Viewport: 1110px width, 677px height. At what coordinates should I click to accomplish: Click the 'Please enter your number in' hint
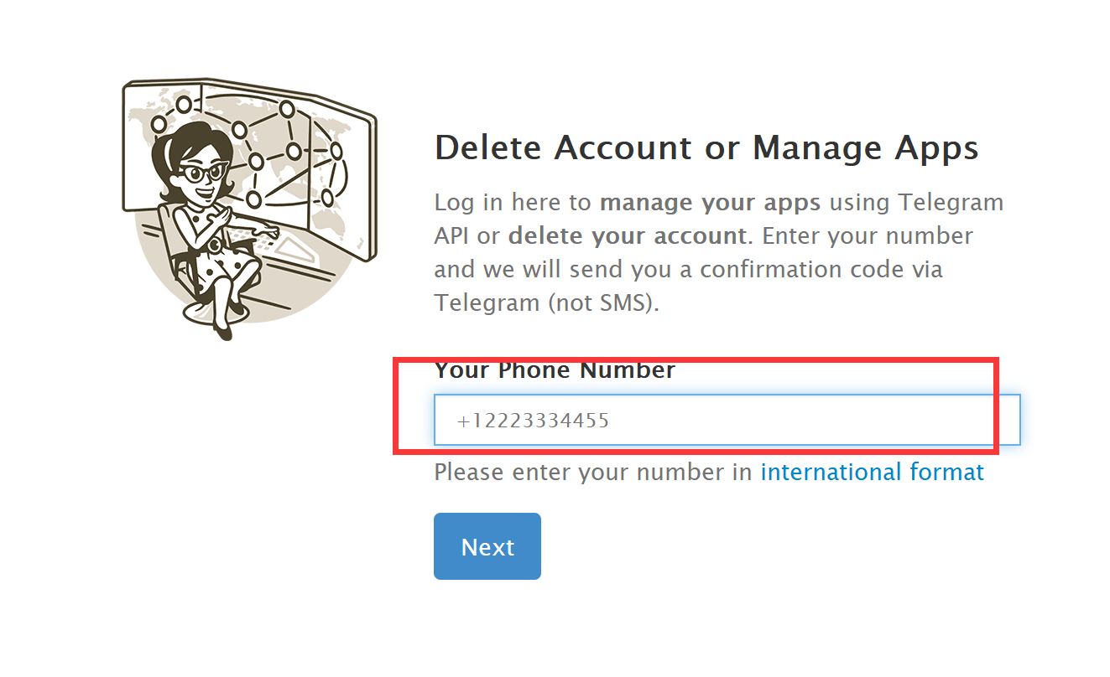point(593,473)
